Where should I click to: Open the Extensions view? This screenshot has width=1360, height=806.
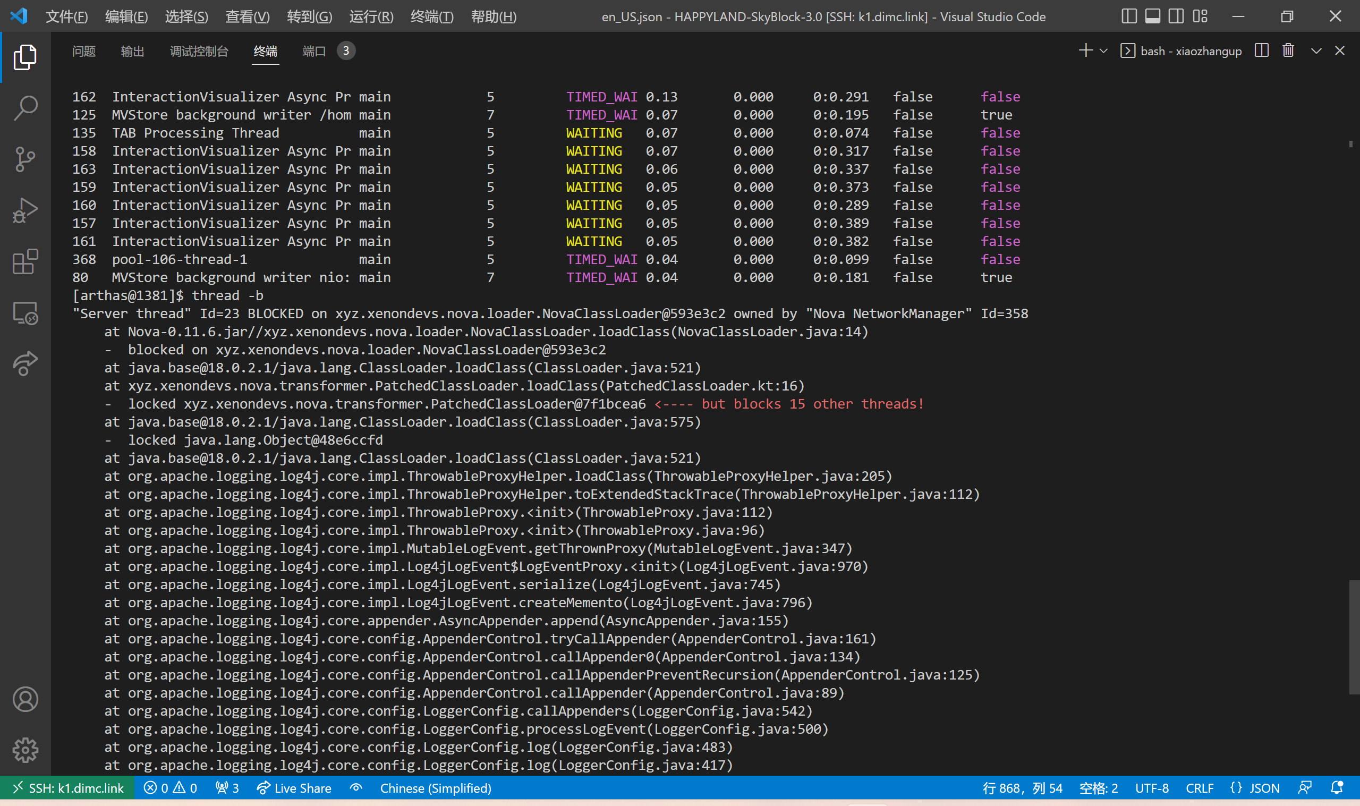coord(25,261)
